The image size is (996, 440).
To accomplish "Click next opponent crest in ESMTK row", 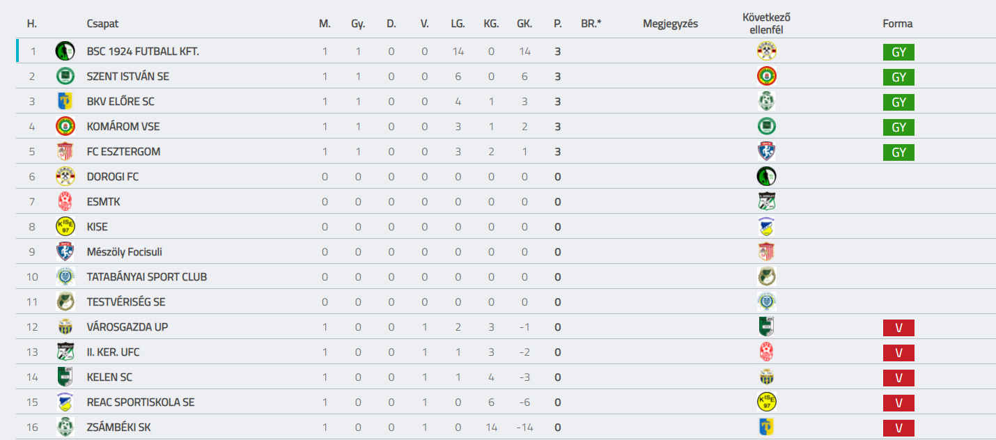I will pos(767,202).
